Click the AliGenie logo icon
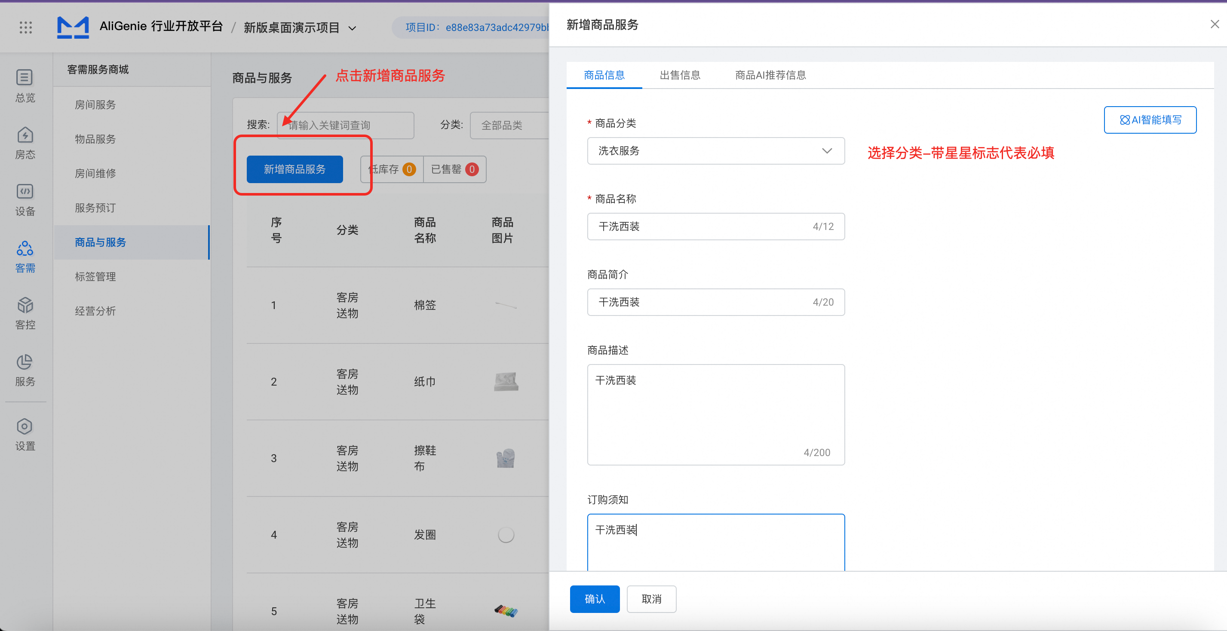Screen dimensions: 1227x631 [73, 27]
